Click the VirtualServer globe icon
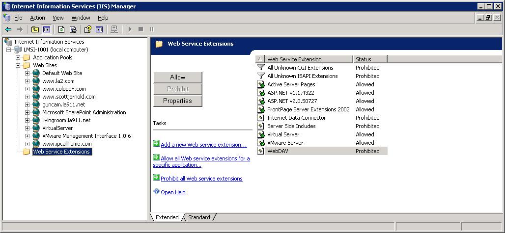 tap(36, 128)
